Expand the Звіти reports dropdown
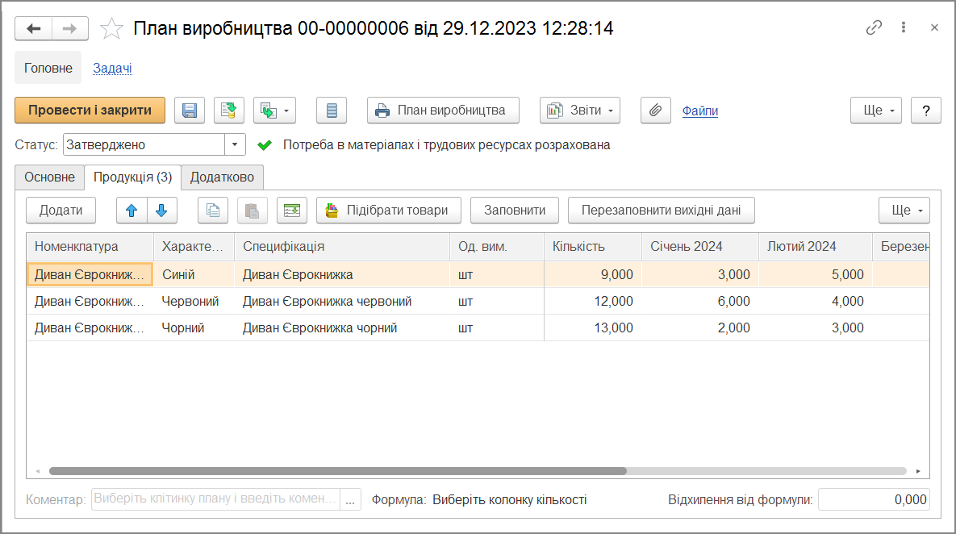 point(579,111)
